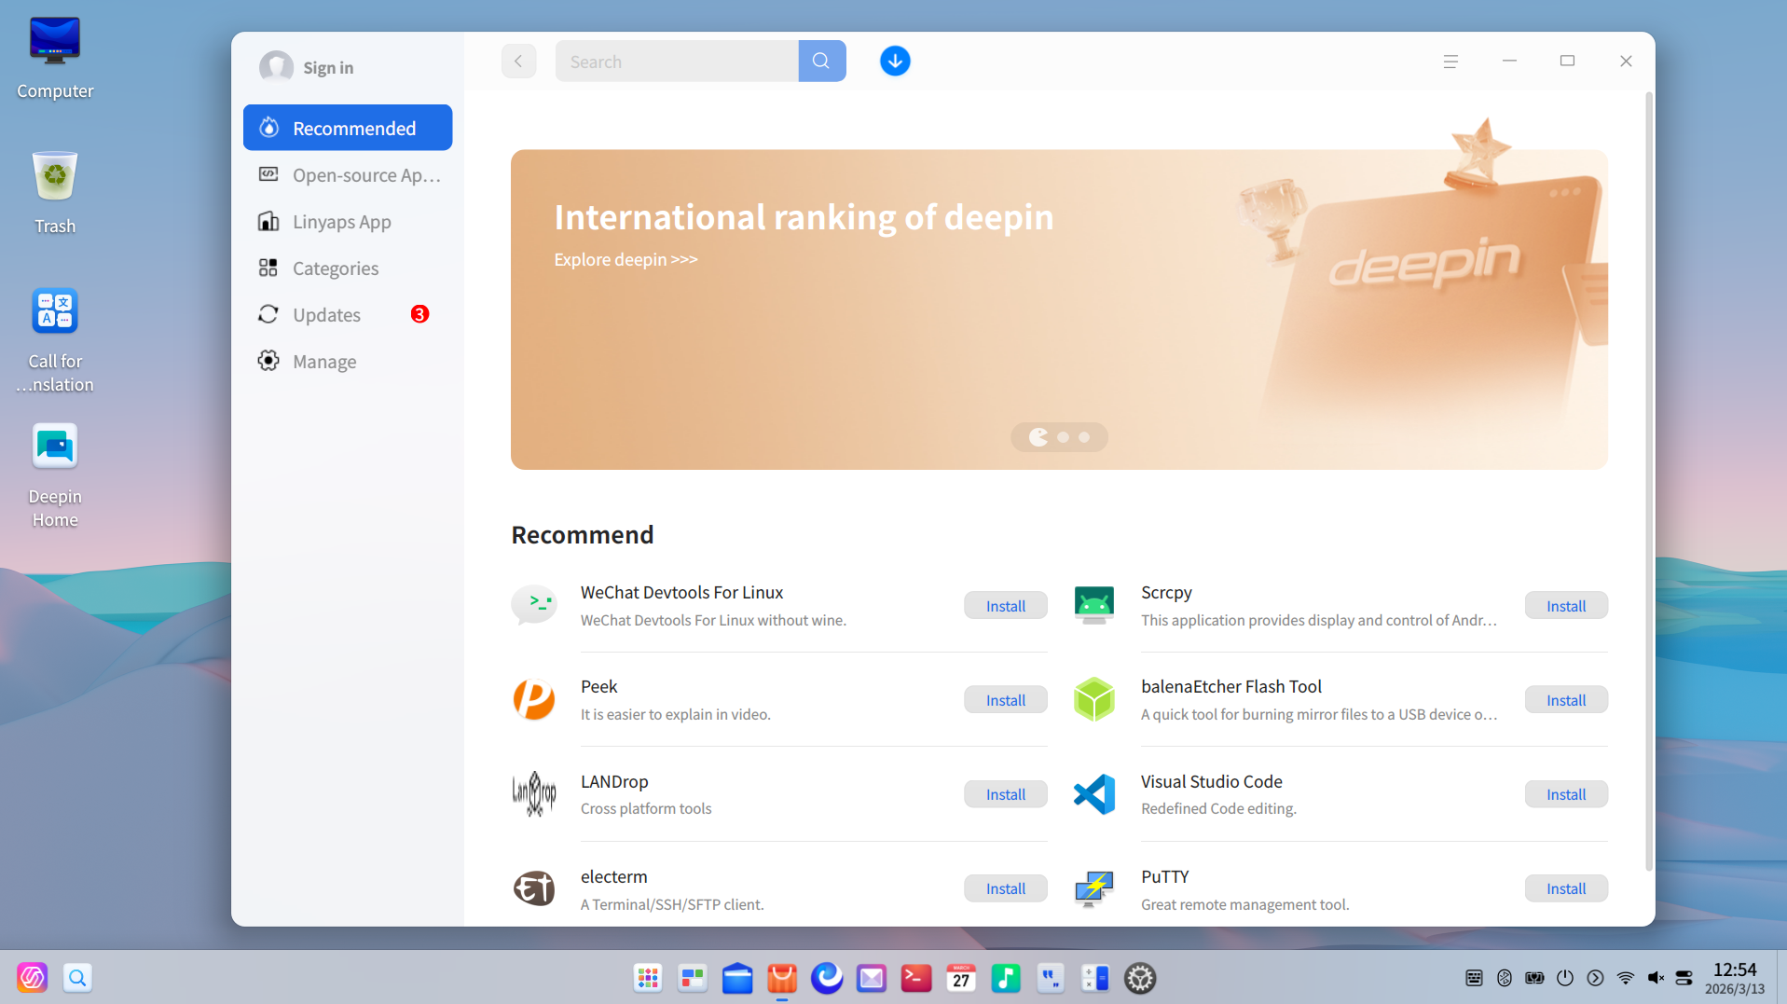Open the hamburger menu in the titlebar
This screenshot has width=1787, height=1004.
coord(1449,61)
